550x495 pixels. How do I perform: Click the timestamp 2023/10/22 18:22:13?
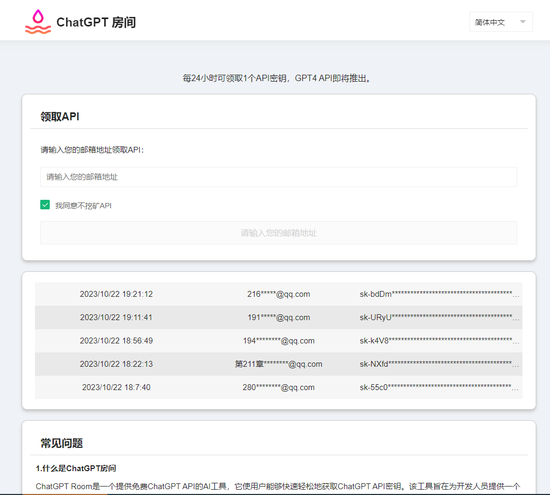coord(116,364)
